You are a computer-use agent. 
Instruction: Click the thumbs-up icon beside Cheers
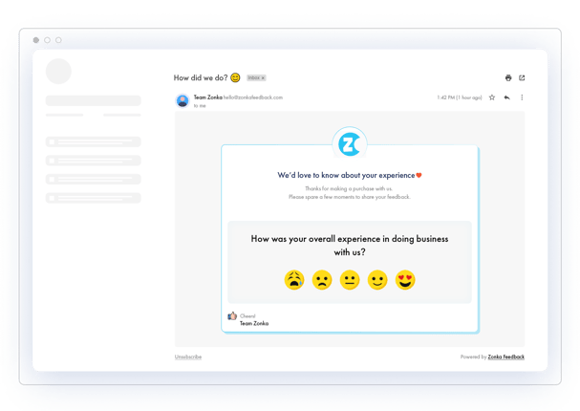[232, 316]
